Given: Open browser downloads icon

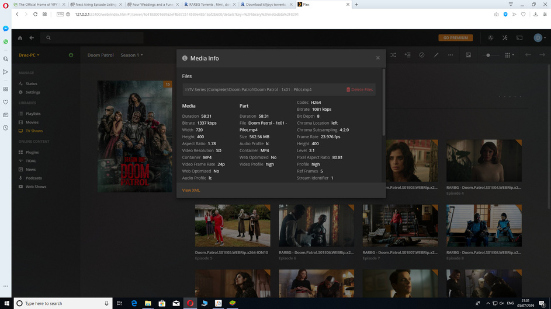Looking at the screenshot, I should pos(535,15).
